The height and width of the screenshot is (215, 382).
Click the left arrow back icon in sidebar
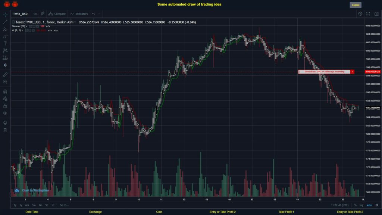pos(5,65)
